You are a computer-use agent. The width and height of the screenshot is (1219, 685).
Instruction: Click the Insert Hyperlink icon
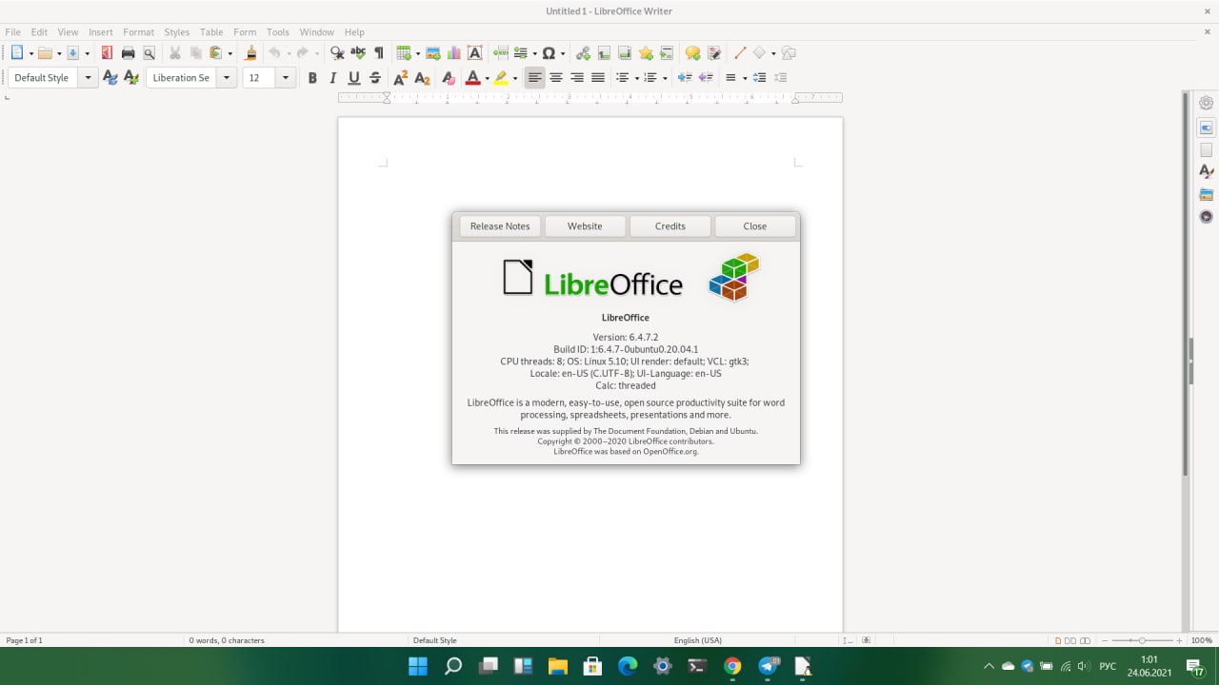[x=583, y=53]
